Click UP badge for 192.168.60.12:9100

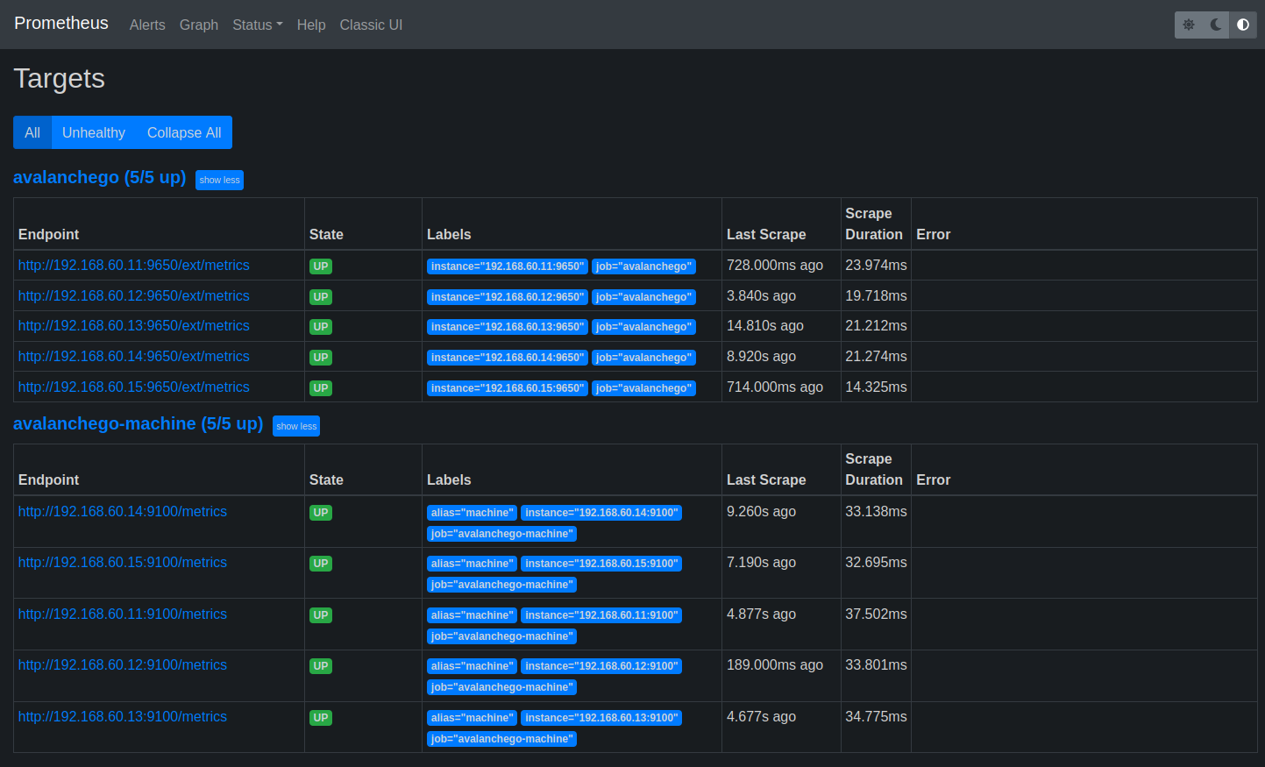coord(321,666)
